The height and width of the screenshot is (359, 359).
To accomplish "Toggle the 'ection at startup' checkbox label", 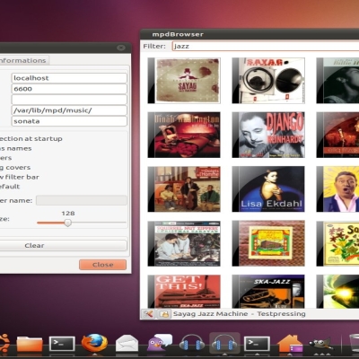I will pos(31,138).
